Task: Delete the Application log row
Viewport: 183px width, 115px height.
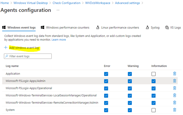Action: coord(174,74)
